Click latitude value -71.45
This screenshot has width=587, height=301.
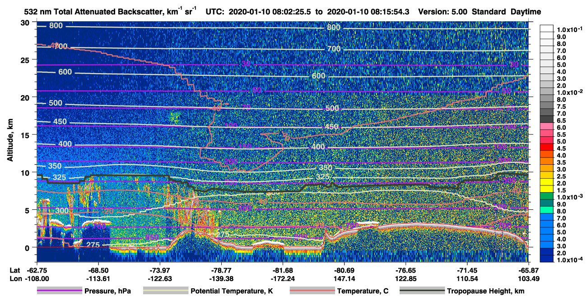467,270
